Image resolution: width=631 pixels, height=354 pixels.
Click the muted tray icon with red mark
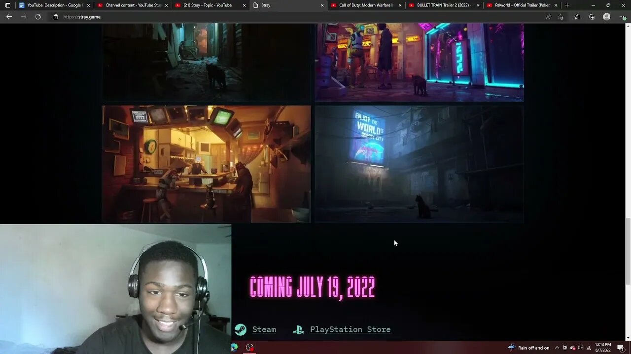coord(572,348)
